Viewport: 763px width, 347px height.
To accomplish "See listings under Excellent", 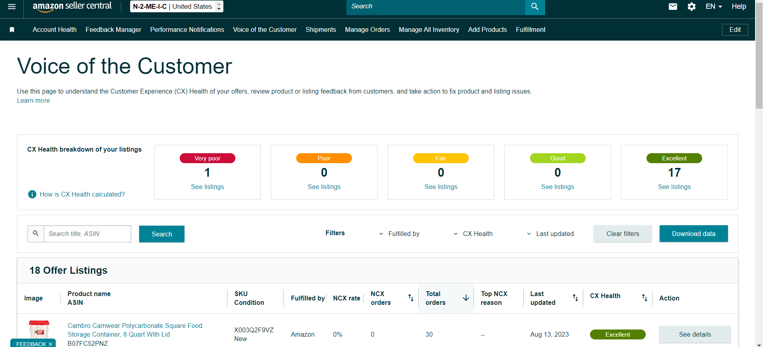I will click(x=674, y=187).
